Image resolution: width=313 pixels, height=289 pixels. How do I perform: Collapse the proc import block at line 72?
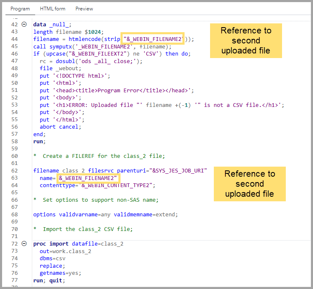[24, 244]
